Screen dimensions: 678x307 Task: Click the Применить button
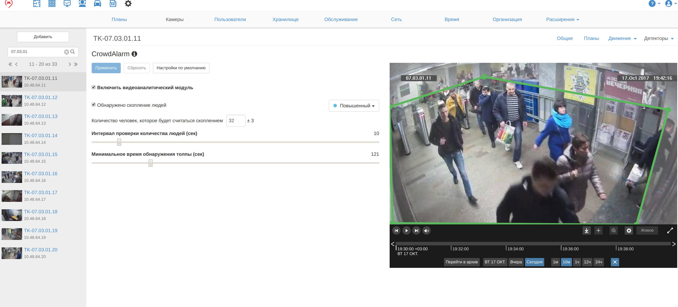pyautogui.click(x=106, y=68)
